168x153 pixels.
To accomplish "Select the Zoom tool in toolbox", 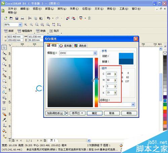I will (x=4, y=64).
